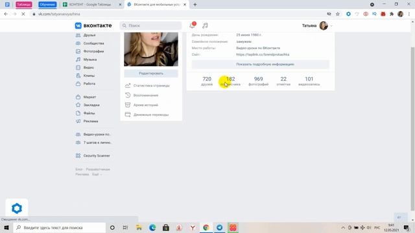Open Статистика страницы
This screenshot has height=233, width=415.
pyautogui.click(x=147, y=85)
